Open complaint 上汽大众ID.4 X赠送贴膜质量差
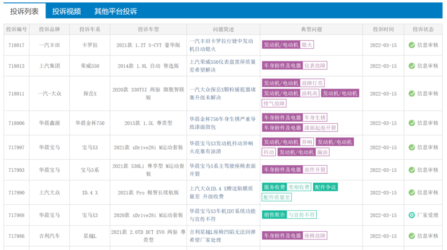Image resolution: width=447 pixels, height=250 pixels. click(221, 193)
